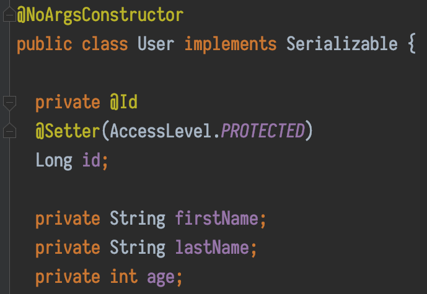Click the Serializable interface name
Image resolution: width=427 pixels, height=294 pixels.
click(x=341, y=44)
